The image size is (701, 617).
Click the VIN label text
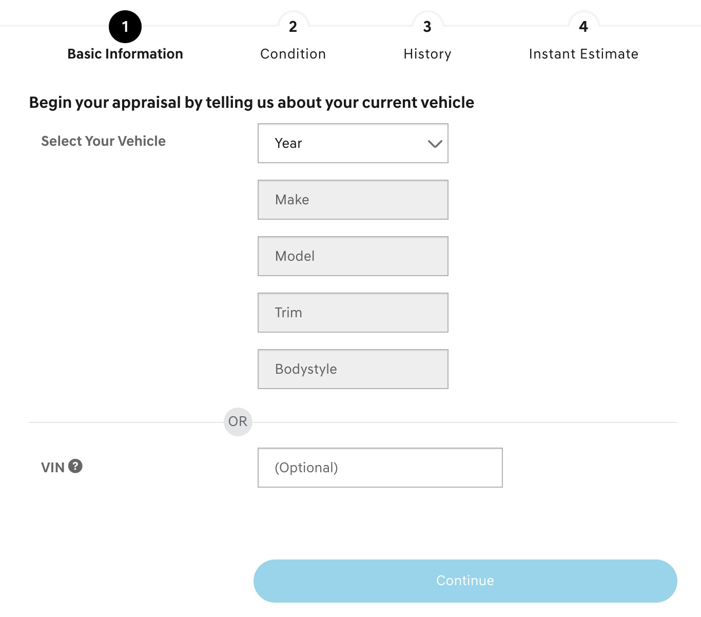[53, 468]
